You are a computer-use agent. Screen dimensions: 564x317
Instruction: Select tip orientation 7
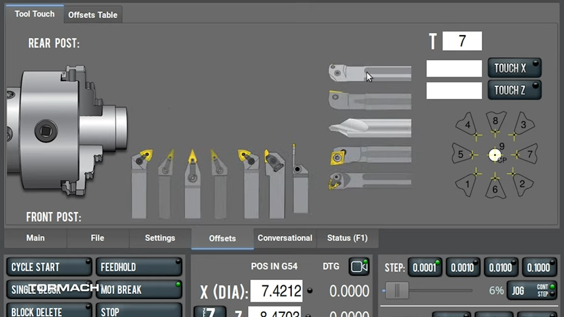click(525, 155)
